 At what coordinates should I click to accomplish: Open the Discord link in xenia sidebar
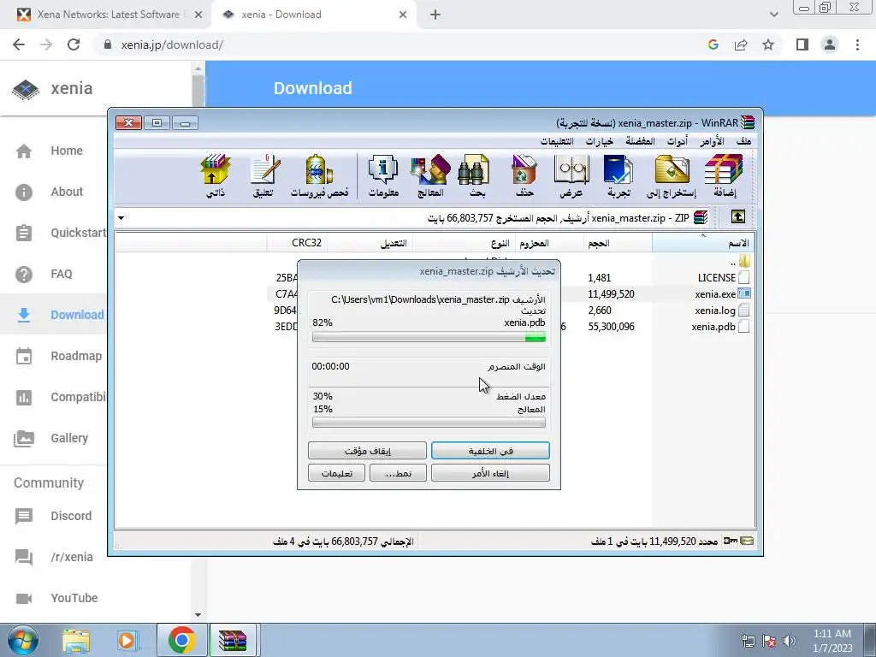coord(71,516)
